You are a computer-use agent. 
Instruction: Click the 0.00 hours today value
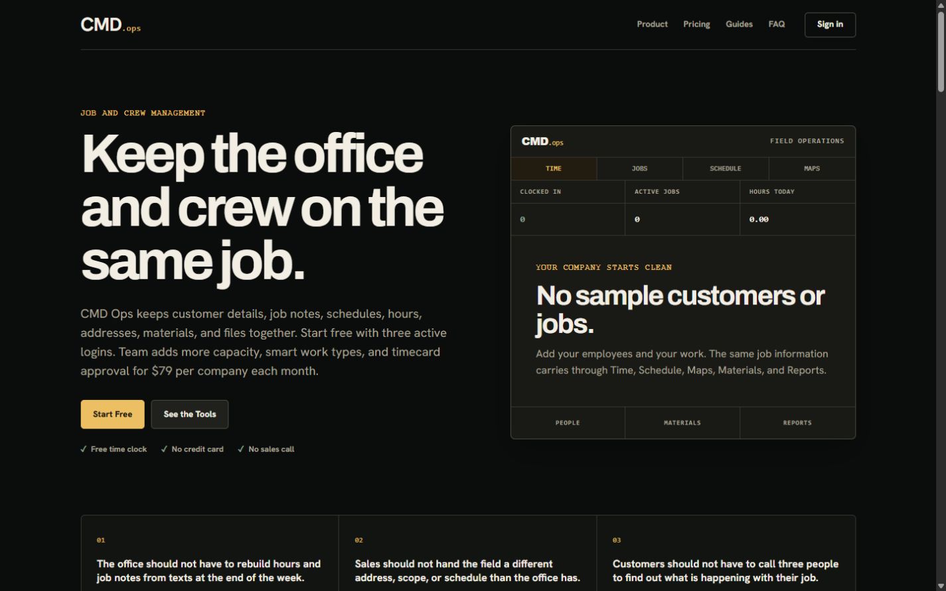tap(759, 220)
